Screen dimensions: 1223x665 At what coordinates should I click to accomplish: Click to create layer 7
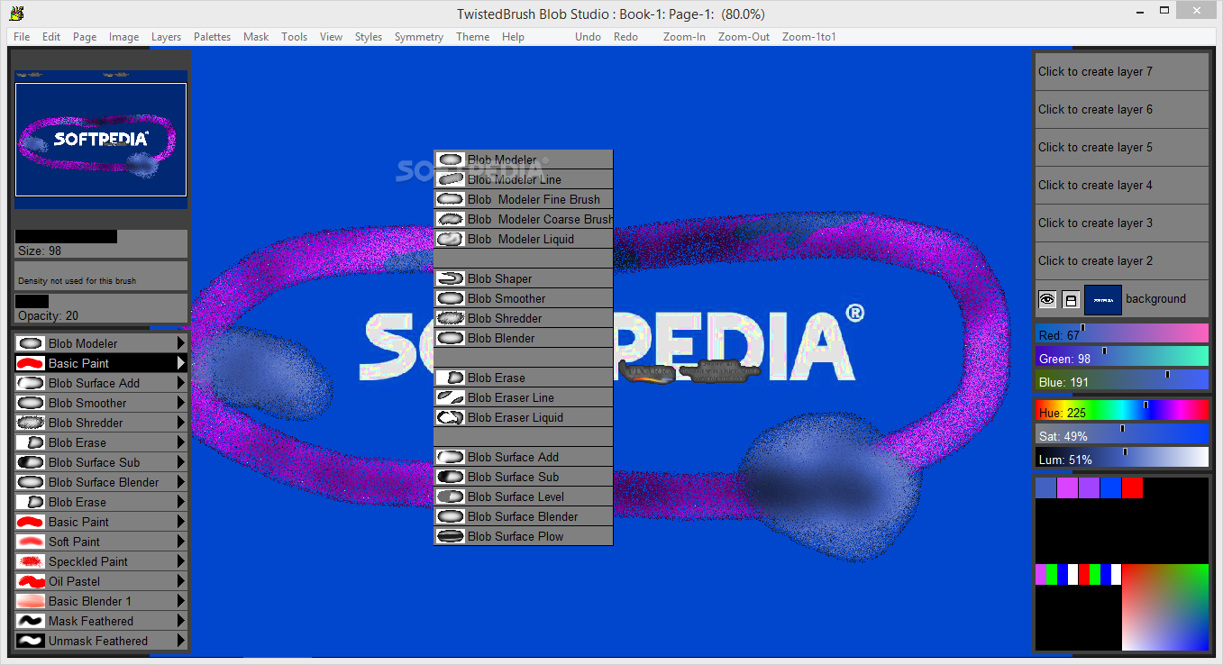tap(1121, 71)
